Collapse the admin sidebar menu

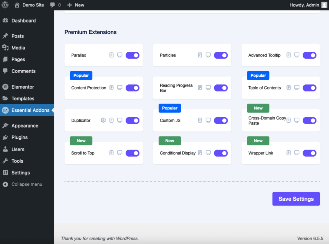(x=27, y=184)
